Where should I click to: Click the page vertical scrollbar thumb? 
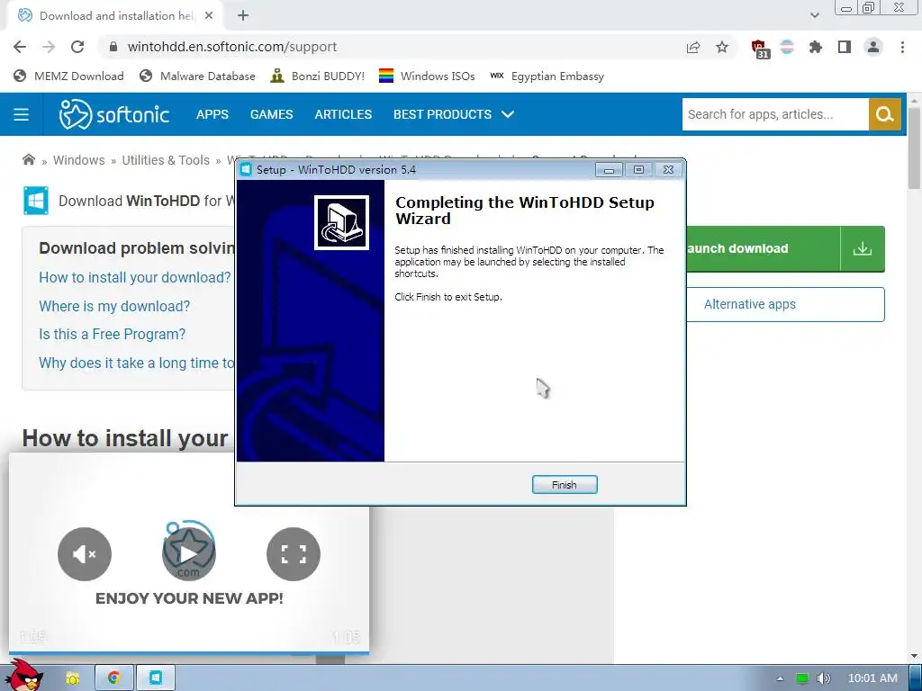(914, 148)
